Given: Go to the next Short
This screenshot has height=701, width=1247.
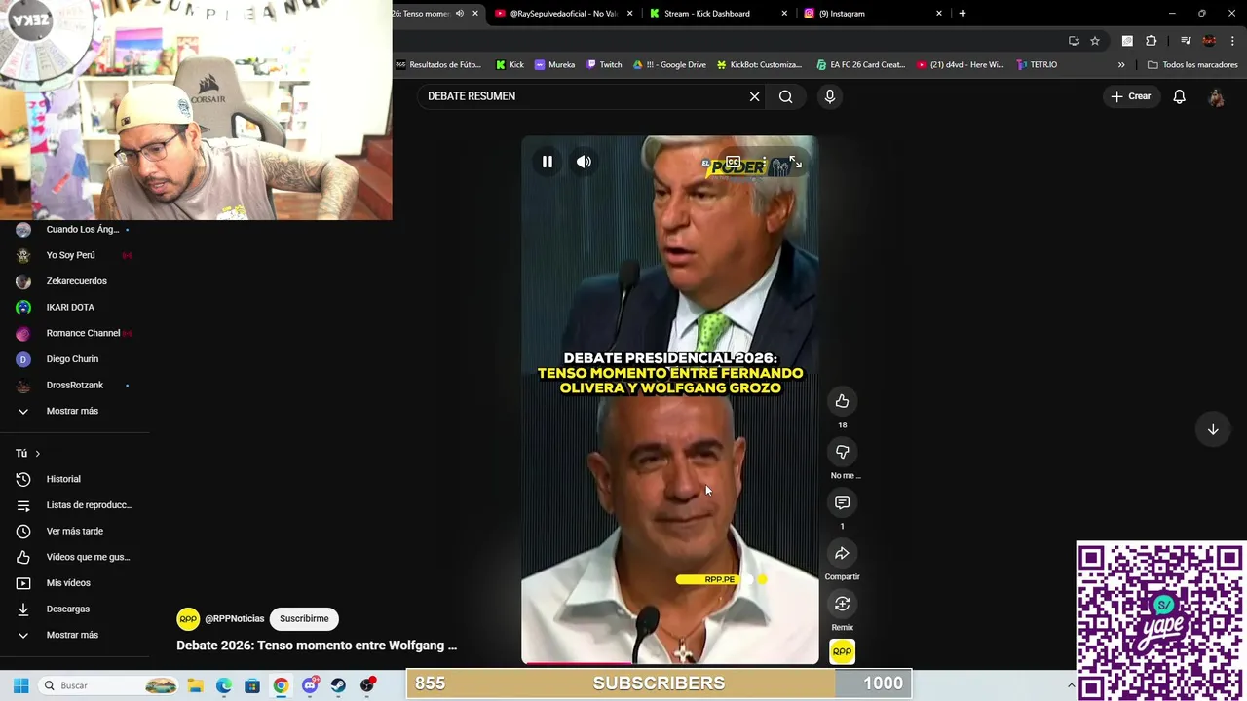Looking at the screenshot, I should [x=1213, y=429].
